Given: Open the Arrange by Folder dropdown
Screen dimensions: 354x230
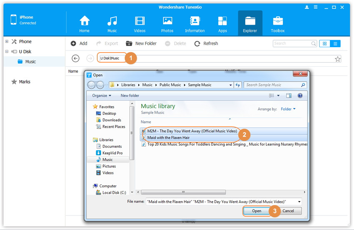Looking at the screenshot, I should tap(288, 109).
